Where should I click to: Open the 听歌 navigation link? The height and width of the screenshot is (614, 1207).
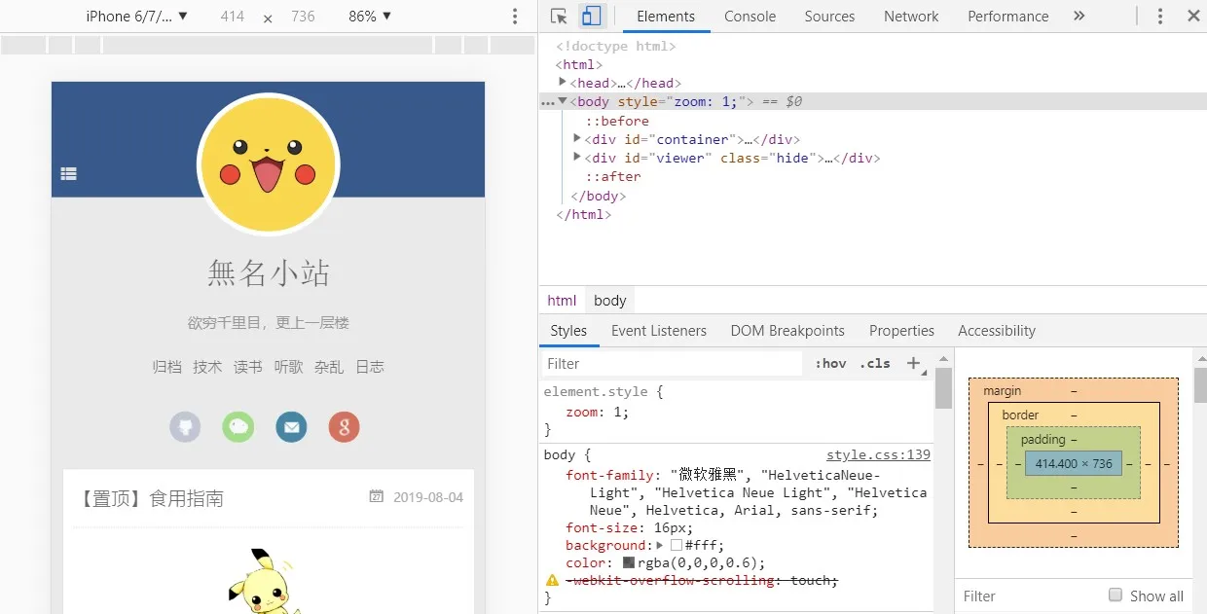(x=288, y=367)
